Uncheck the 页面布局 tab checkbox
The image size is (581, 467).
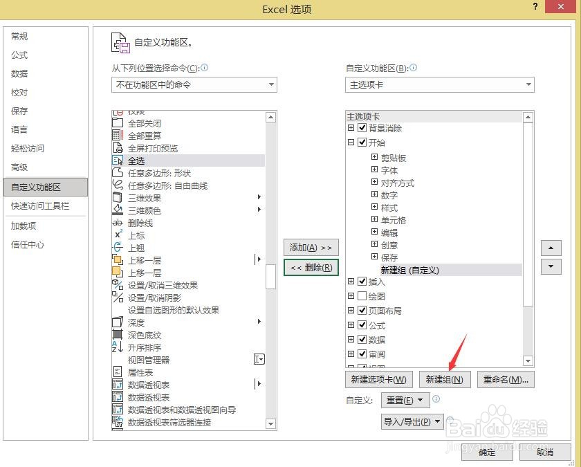point(362,310)
